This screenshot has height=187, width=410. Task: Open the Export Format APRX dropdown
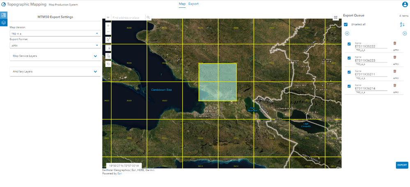(55, 46)
